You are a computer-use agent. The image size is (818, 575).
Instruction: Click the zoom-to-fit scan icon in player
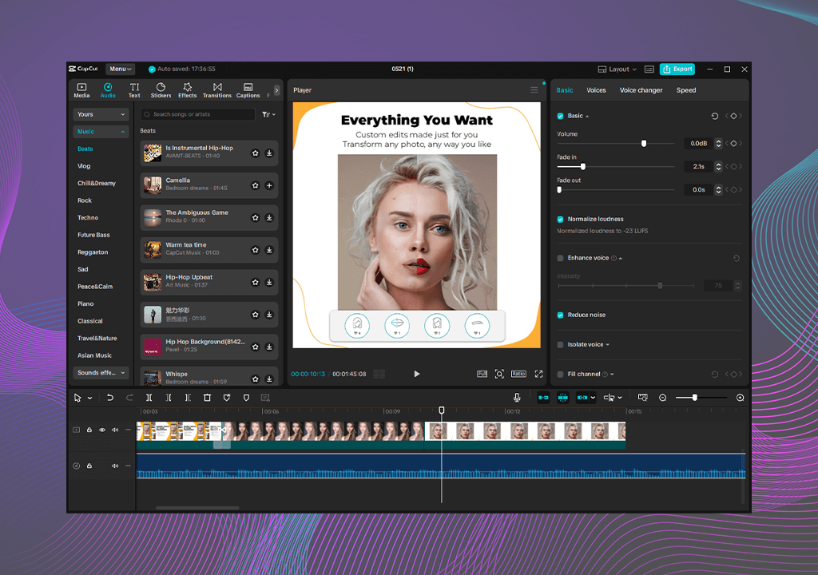[x=499, y=374]
